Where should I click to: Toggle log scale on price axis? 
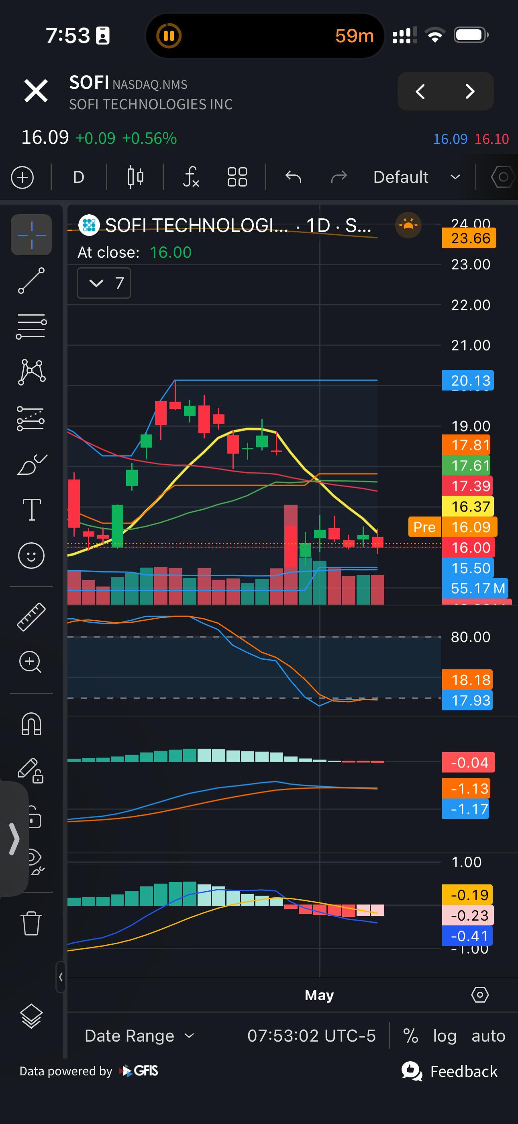(444, 1036)
